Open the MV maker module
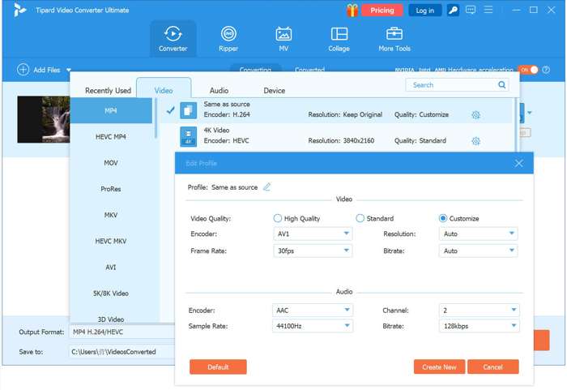This screenshot has width=567, height=390. (x=283, y=39)
